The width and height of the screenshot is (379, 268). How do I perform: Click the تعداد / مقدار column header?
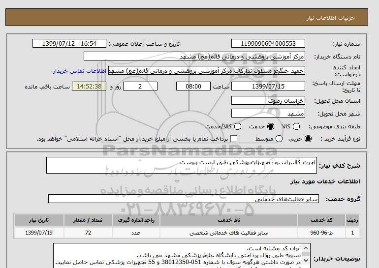tap(88, 220)
